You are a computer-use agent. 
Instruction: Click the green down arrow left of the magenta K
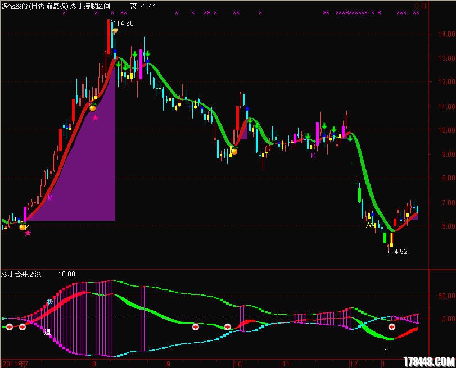pos(308,136)
